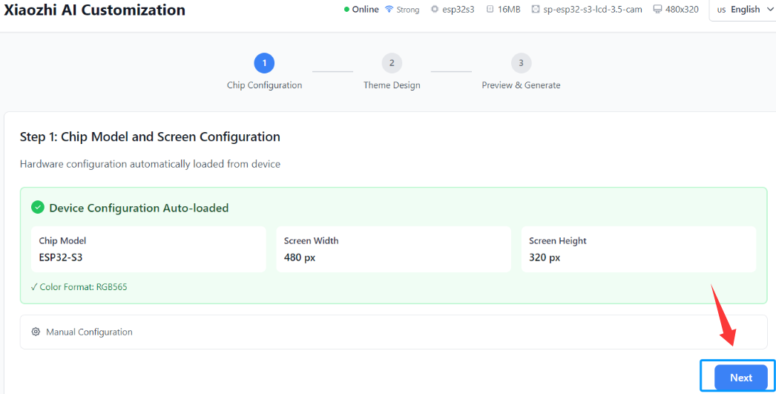
Task: Click the chip icon beside esp32s3
Action: [x=435, y=10]
